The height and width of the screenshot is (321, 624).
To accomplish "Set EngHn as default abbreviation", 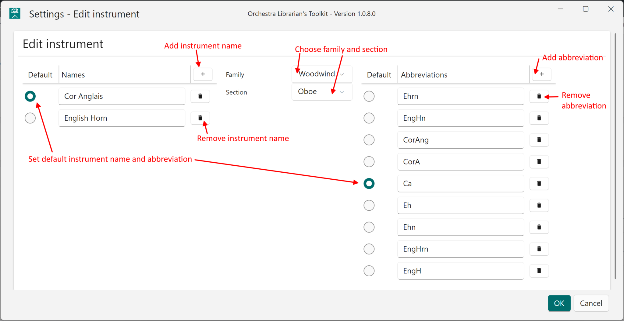I will point(369,118).
